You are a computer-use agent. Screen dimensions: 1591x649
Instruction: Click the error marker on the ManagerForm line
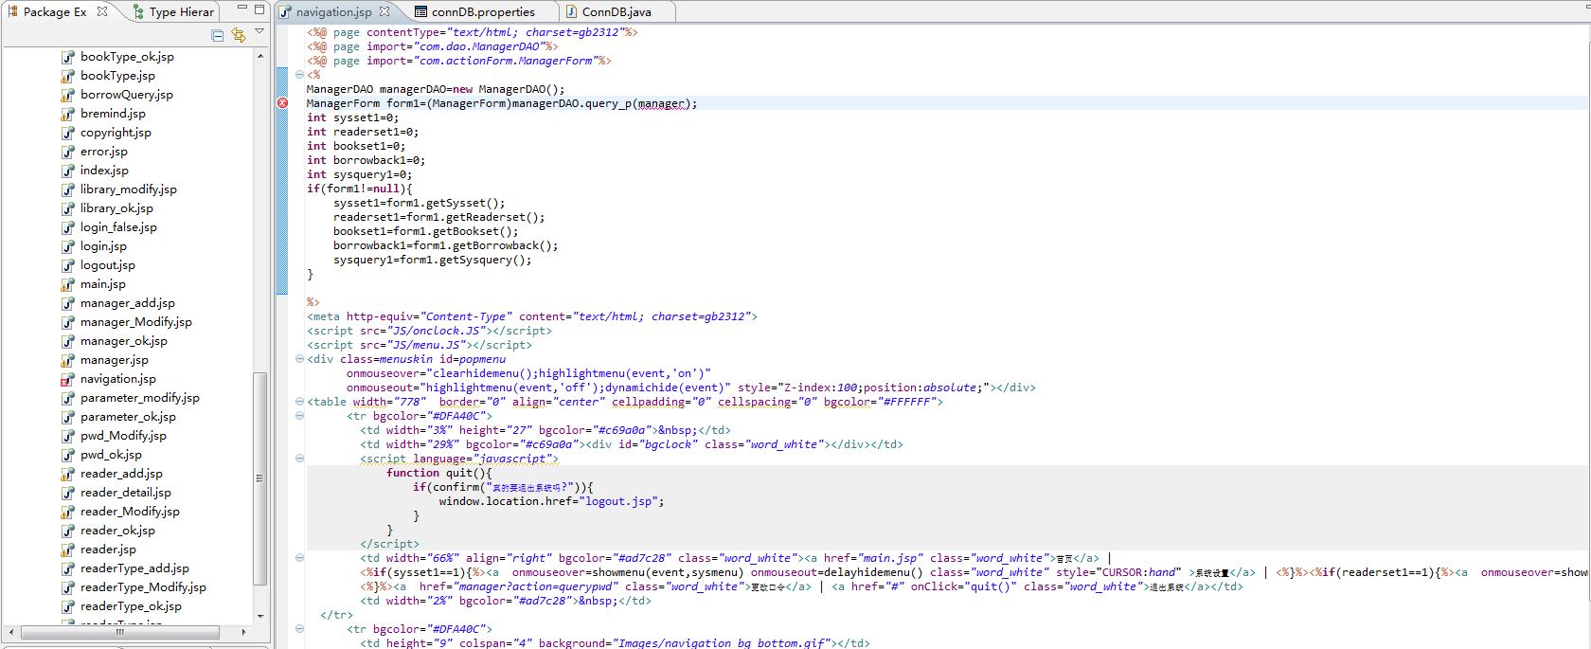tap(282, 102)
